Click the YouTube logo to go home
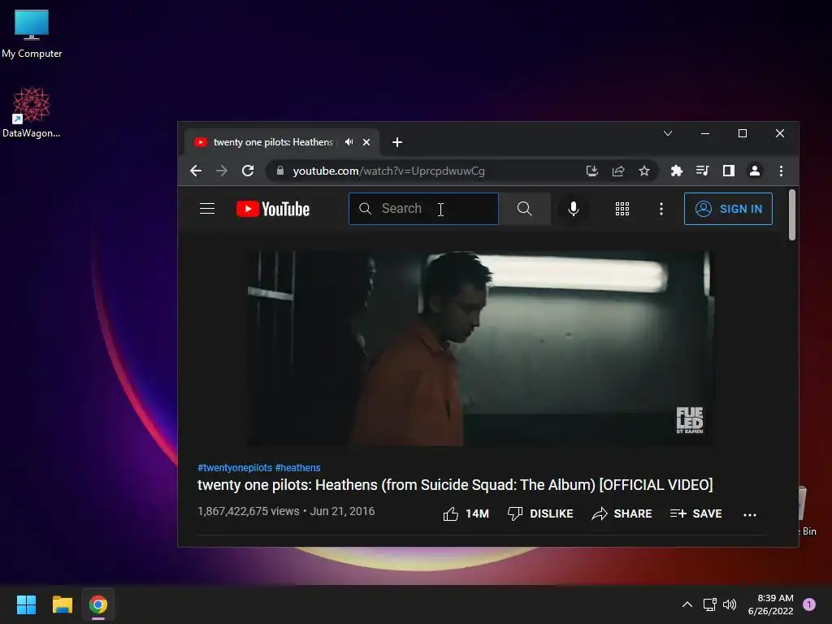 click(273, 209)
